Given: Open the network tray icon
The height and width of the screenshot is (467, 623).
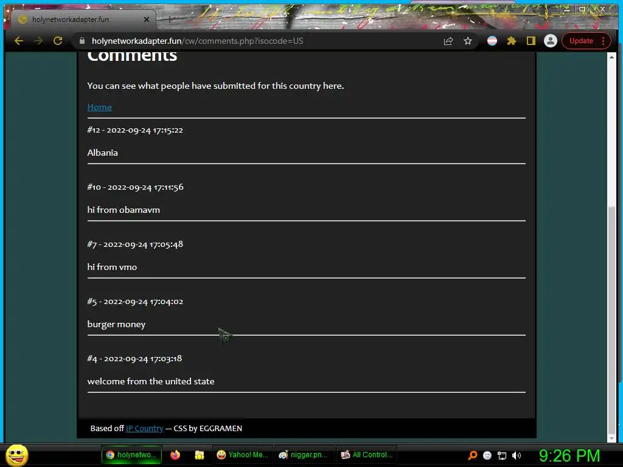Looking at the screenshot, I should (x=502, y=455).
